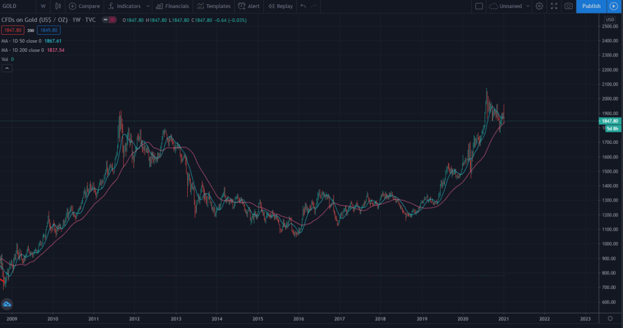The height and width of the screenshot is (328, 623).
Task: Open chart settings gear icon
Action: [x=539, y=6]
